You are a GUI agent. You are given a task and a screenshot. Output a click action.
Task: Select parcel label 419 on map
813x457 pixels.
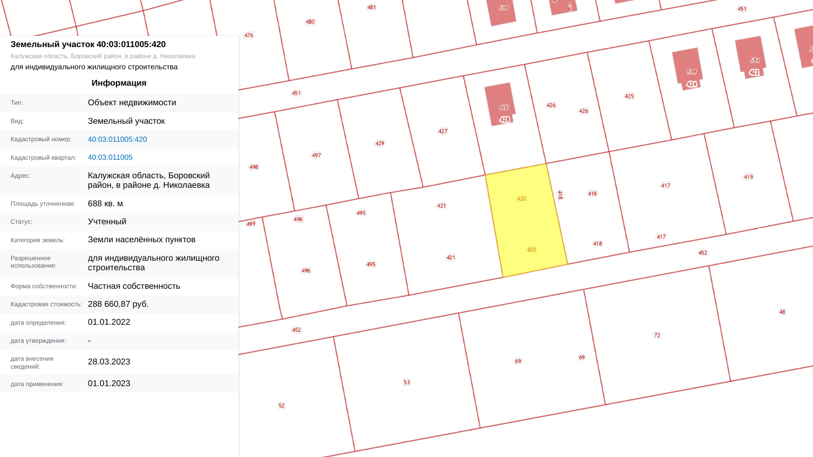pos(748,177)
